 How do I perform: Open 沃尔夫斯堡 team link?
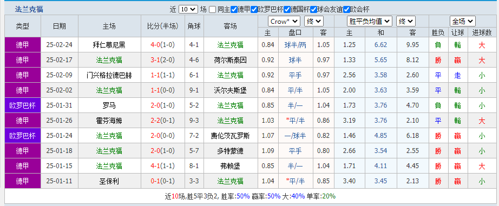pyautogui.click(x=231, y=91)
